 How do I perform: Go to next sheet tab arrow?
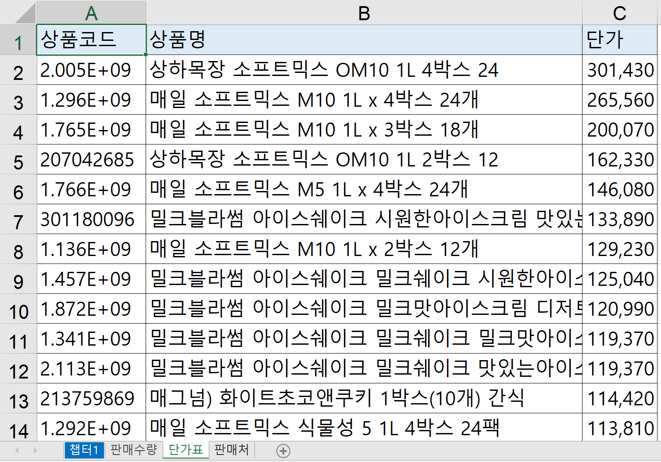point(35,451)
